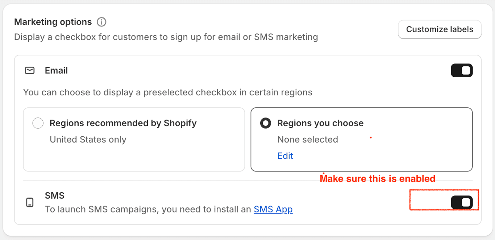The width and height of the screenshot is (495, 240).
Task: Click the envelope icon next to Email
Action: 30,71
